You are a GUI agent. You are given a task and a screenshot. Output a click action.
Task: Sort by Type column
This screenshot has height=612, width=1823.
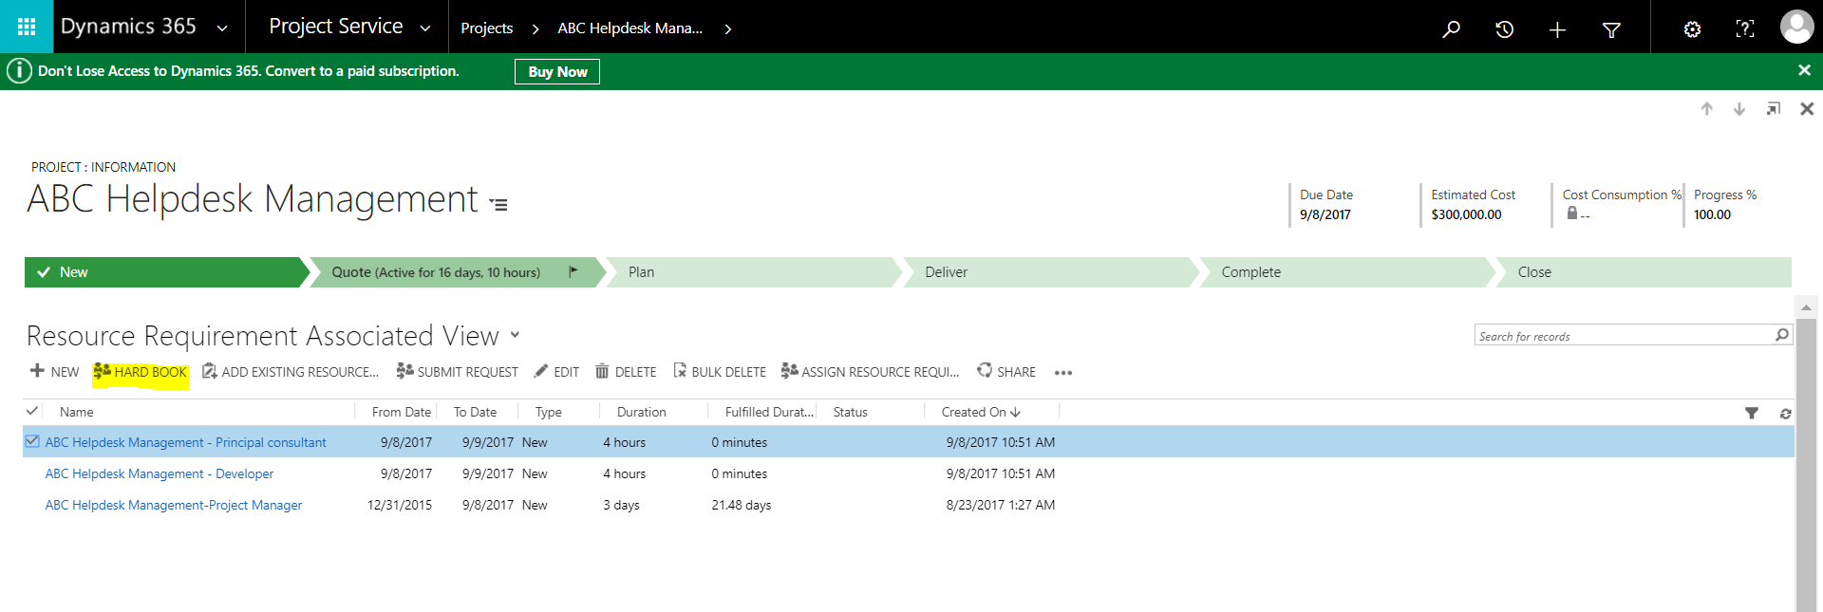pos(549,413)
